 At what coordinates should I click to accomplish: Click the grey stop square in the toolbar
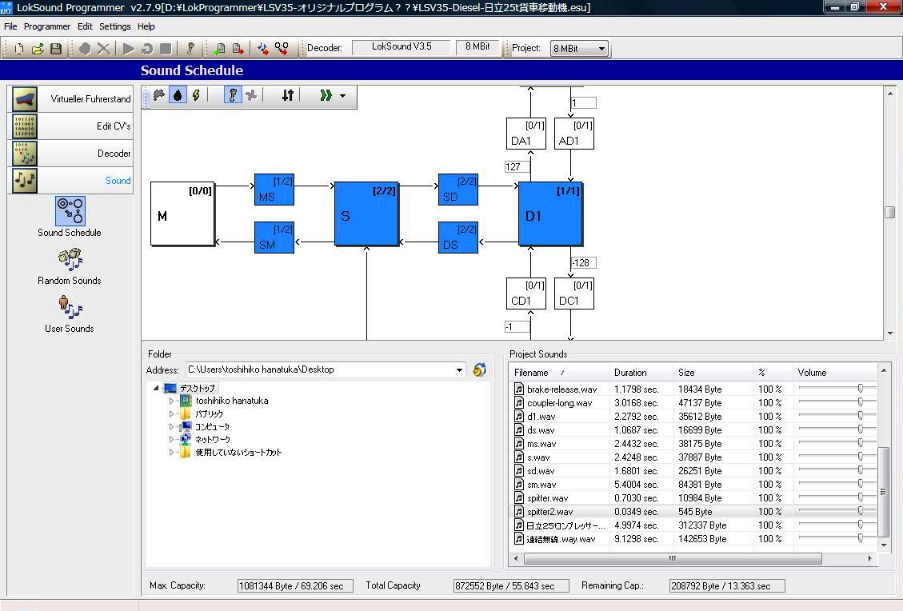point(166,48)
